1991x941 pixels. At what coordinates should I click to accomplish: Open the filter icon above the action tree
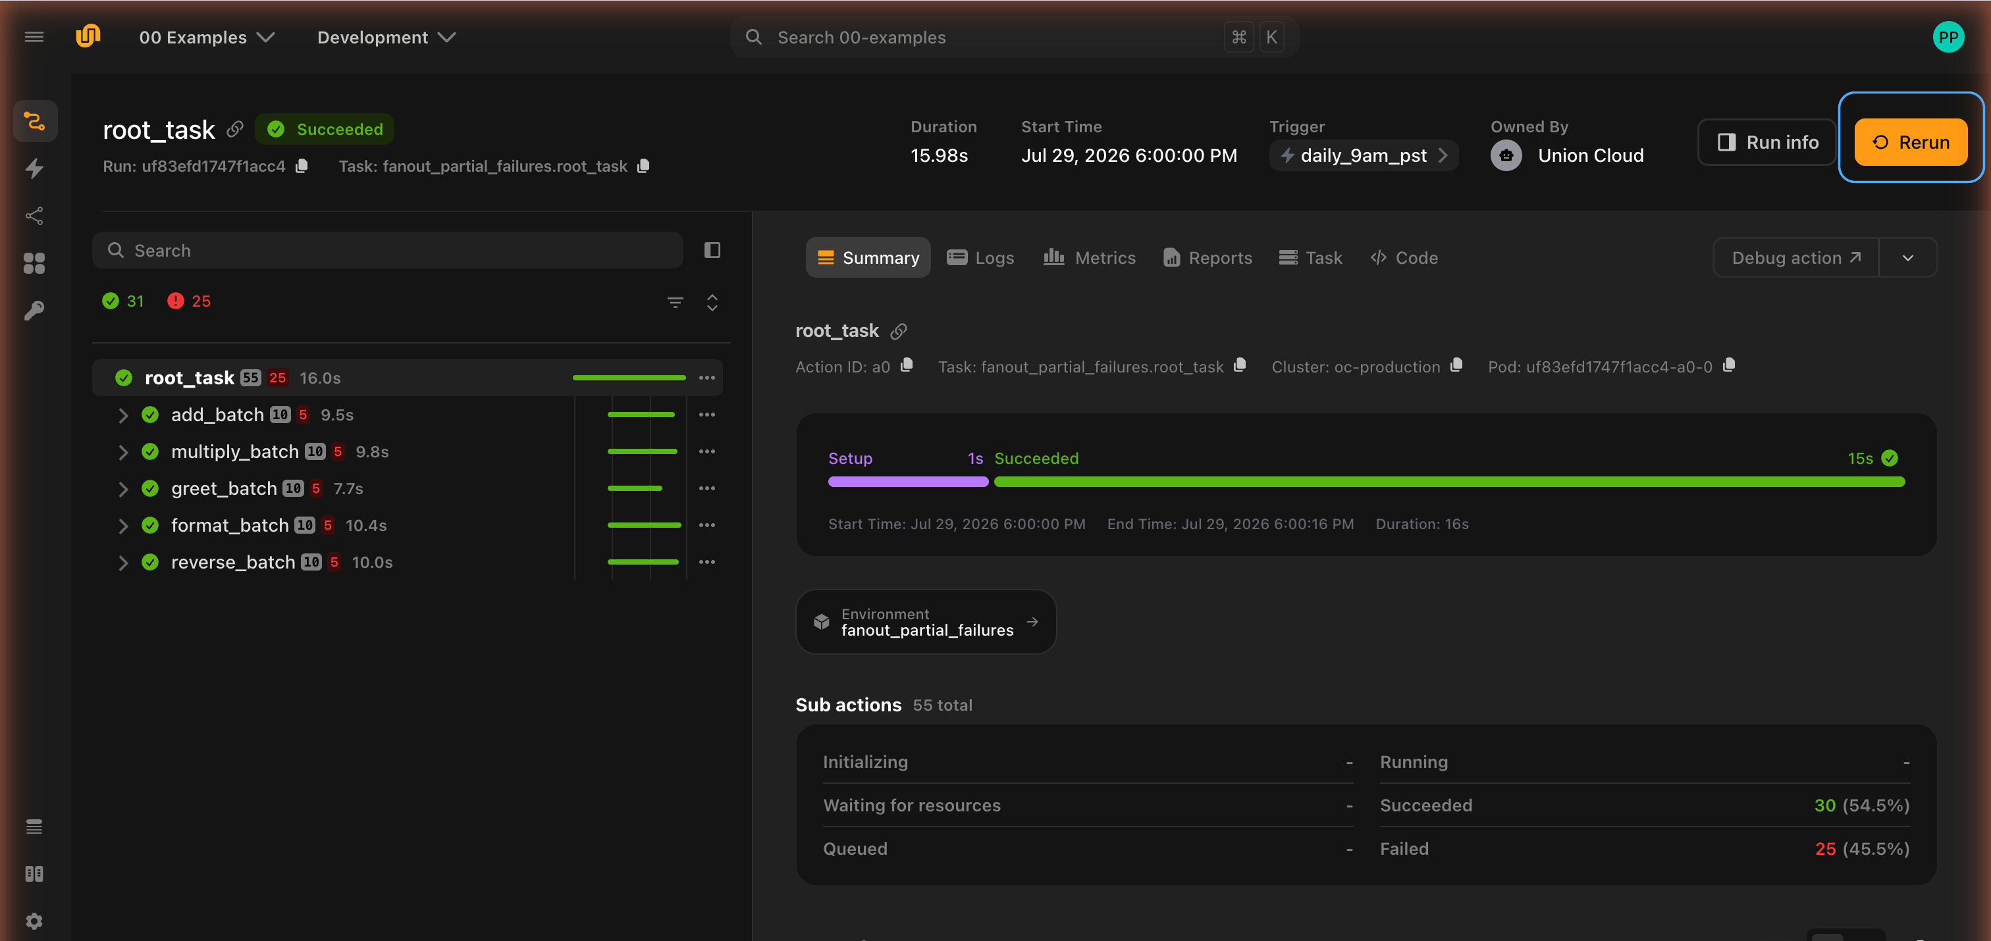click(676, 302)
